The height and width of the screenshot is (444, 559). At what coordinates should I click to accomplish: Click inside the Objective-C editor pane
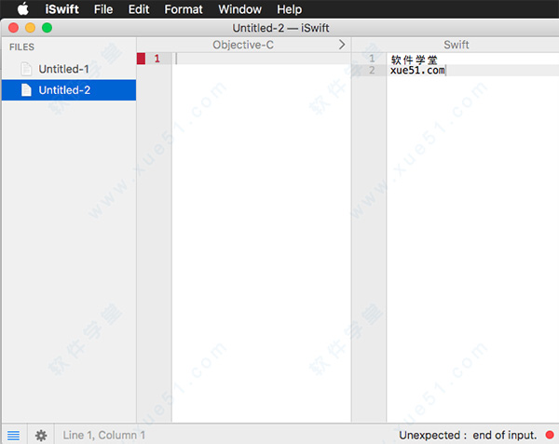(261, 233)
